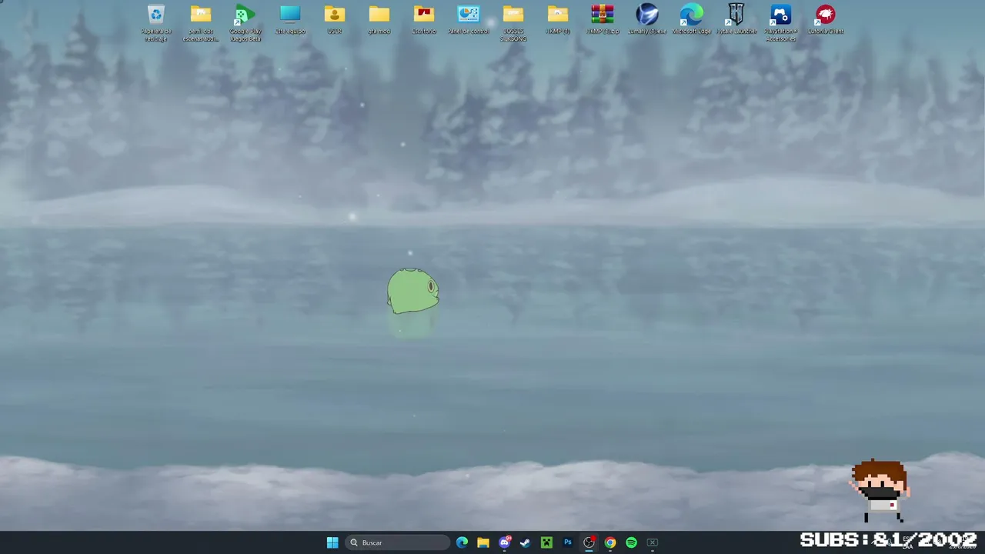This screenshot has width=985, height=554.
Task: Open the Windows Start menu
Action: coord(332,542)
